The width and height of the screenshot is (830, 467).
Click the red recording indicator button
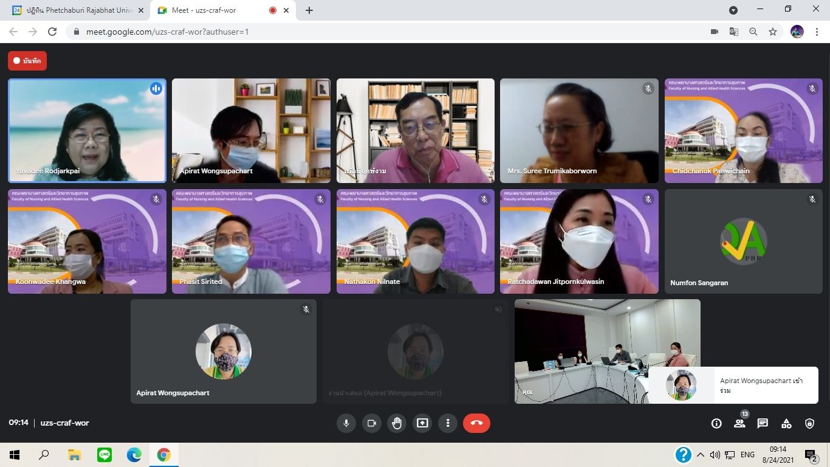click(x=27, y=61)
